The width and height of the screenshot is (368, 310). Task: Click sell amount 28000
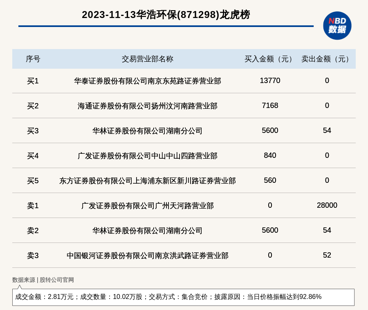click(x=327, y=205)
